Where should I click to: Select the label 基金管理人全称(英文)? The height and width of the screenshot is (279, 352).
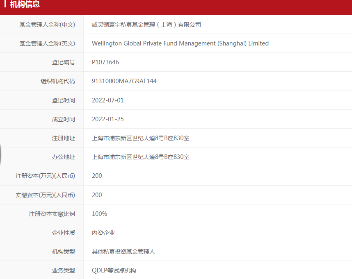[x=47, y=43]
